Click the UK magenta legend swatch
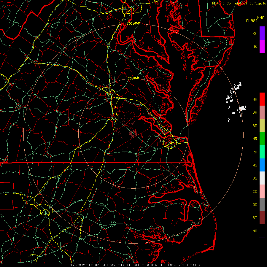267x267 pixels. coord(262,47)
